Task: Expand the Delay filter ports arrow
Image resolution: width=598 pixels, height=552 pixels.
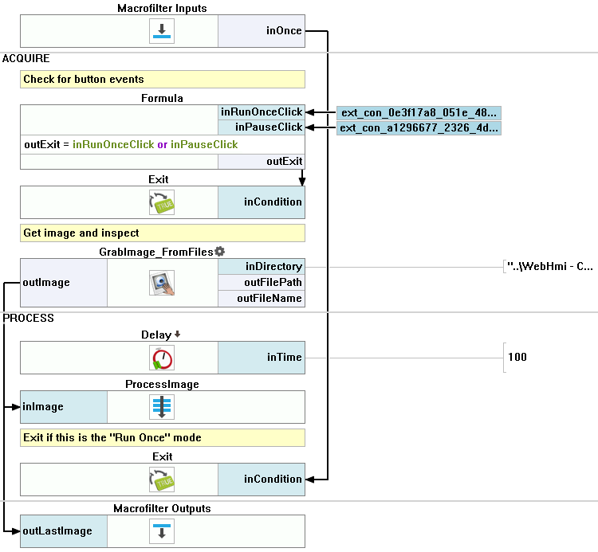Action: (x=177, y=335)
